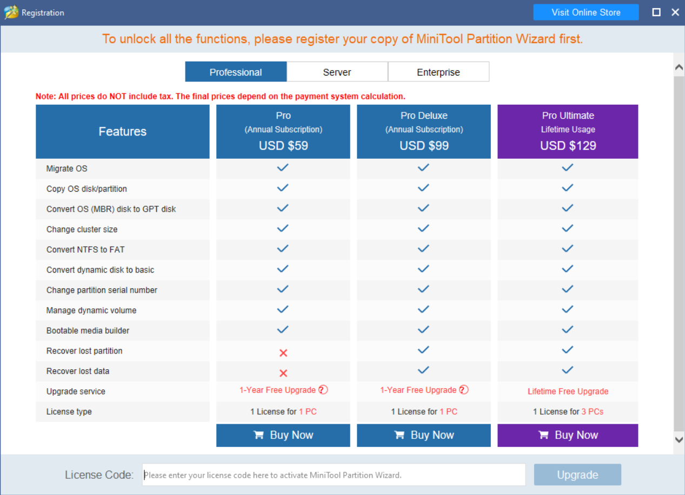685x495 pixels.
Task: Click the Upgrade button
Action: (x=577, y=475)
